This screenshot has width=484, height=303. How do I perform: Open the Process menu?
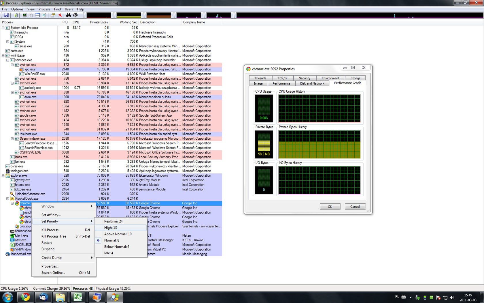click(44, 9)
